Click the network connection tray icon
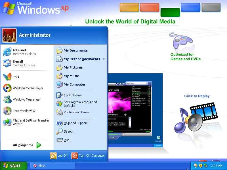This screenshot has height=170, width=227. click(x=206, y=166)
